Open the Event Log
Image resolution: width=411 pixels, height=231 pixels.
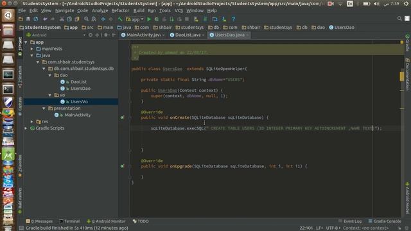tap(350, 221)
